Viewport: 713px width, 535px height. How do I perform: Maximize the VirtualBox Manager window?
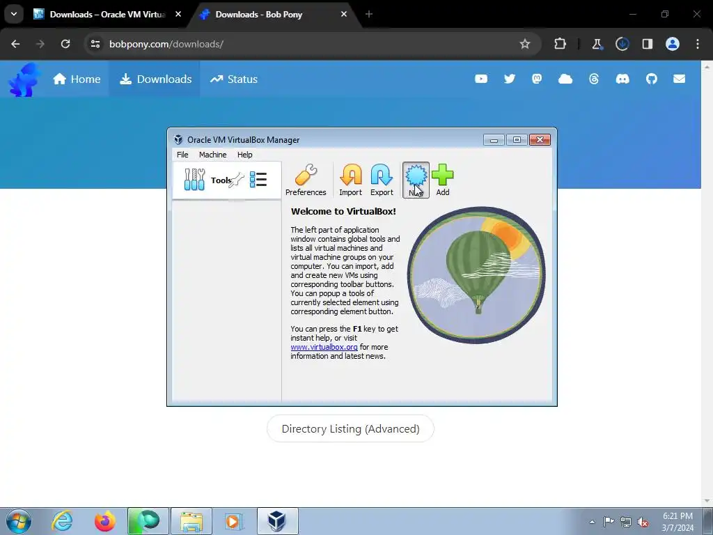click(x=517, y=139)
